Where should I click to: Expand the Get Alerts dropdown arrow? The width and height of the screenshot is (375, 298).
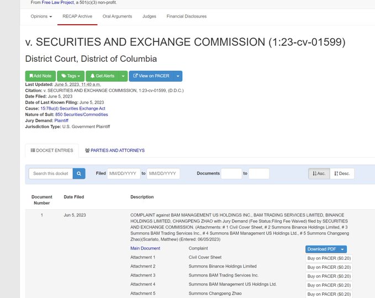123,76
